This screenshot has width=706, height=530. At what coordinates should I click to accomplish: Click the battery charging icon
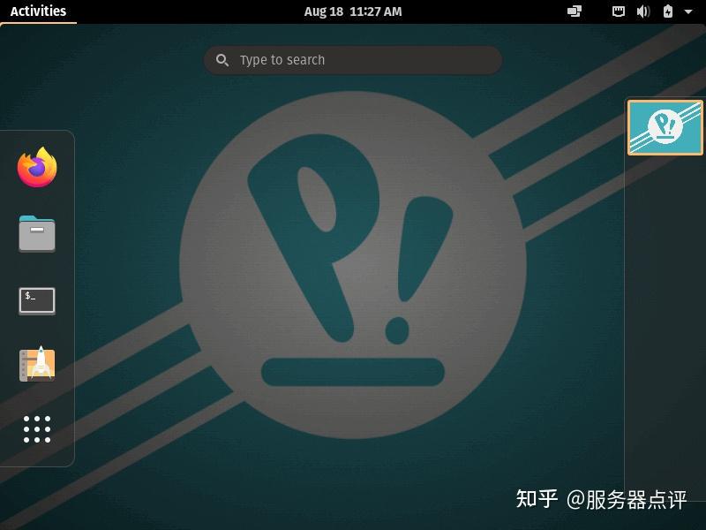[x=668, y=11]
